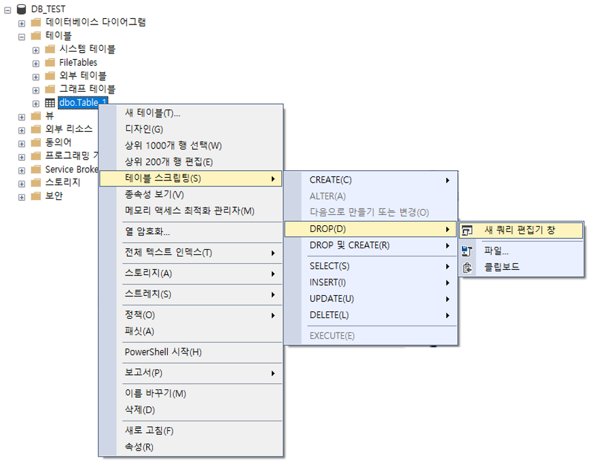Image resolution: width=589 pixels, height=462 pixels.
Task: Click the save-to-file icon beside 파일...
Action: [x=467, y=251]
